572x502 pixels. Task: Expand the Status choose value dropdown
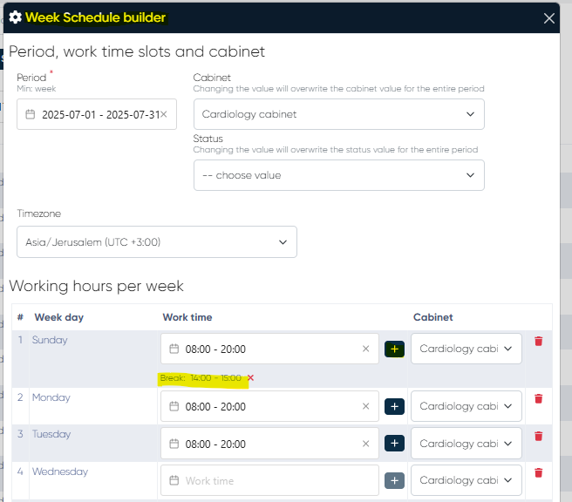coord(338,175)
